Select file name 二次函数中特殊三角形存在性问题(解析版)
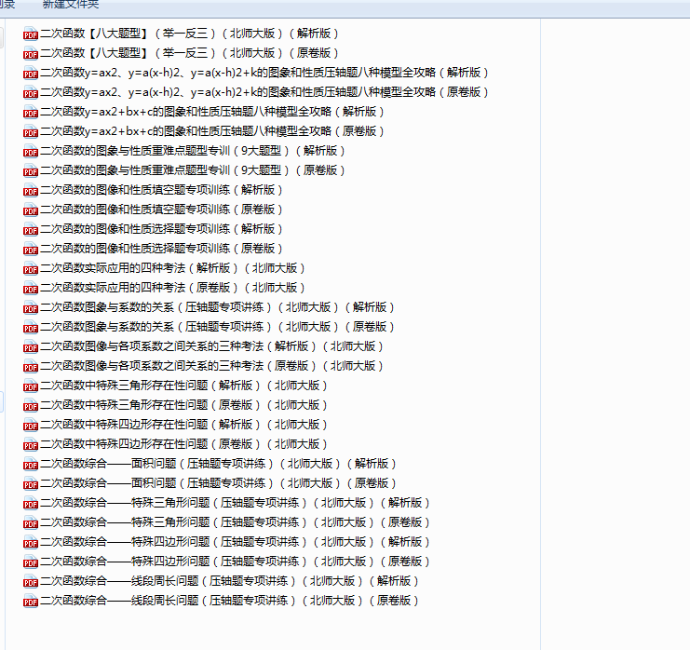Screen dimensions: 690x650 coord(184,386)
